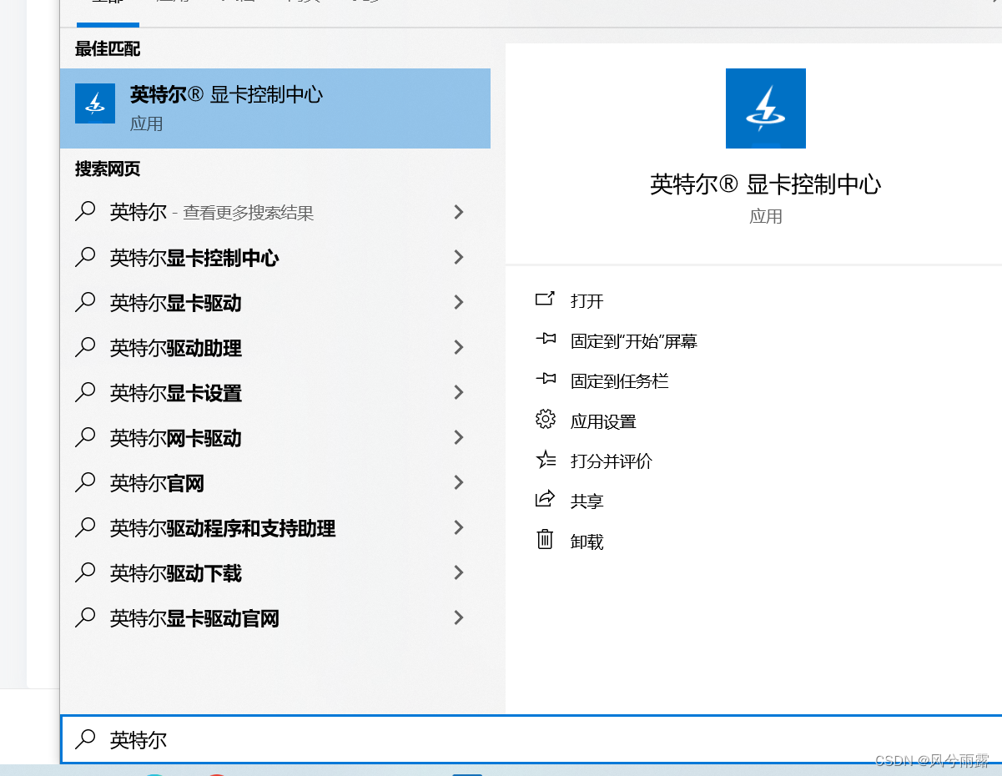This screenshot has height=776, width=1002.
Task: Select suggestion text 英特尔显卡设置
Action: tap(176, 393)
